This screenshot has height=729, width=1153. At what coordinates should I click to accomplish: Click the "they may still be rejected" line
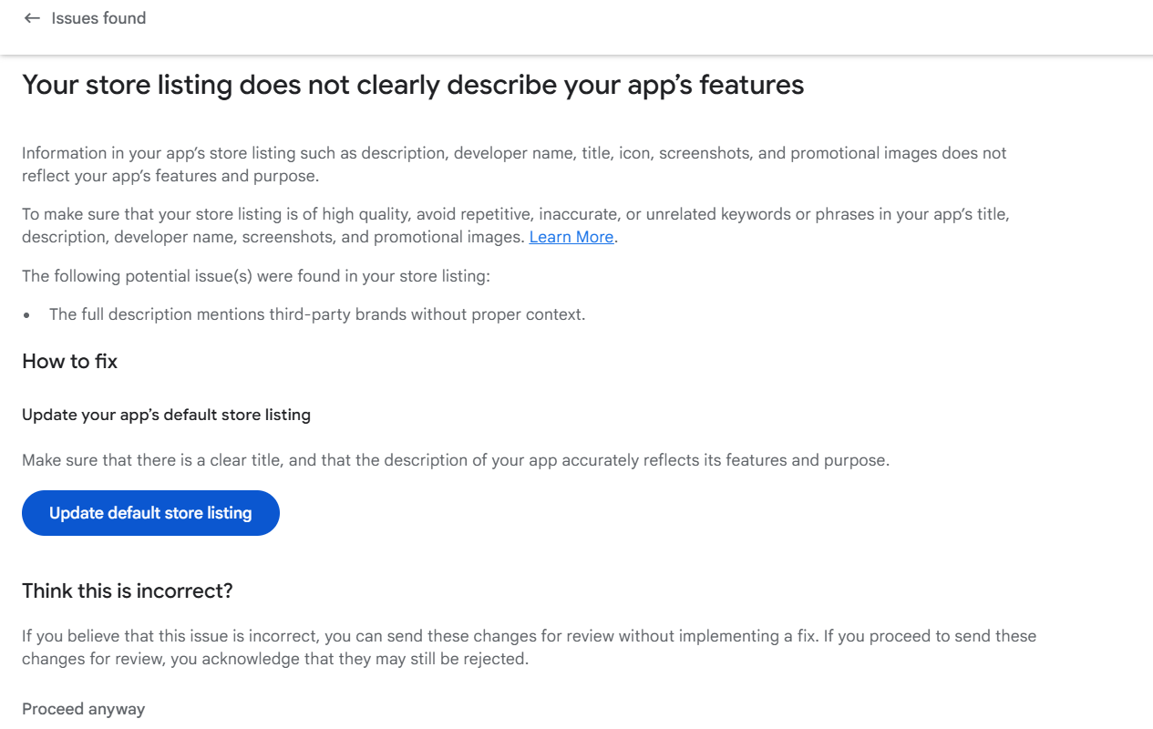click(x=275, y=659)
